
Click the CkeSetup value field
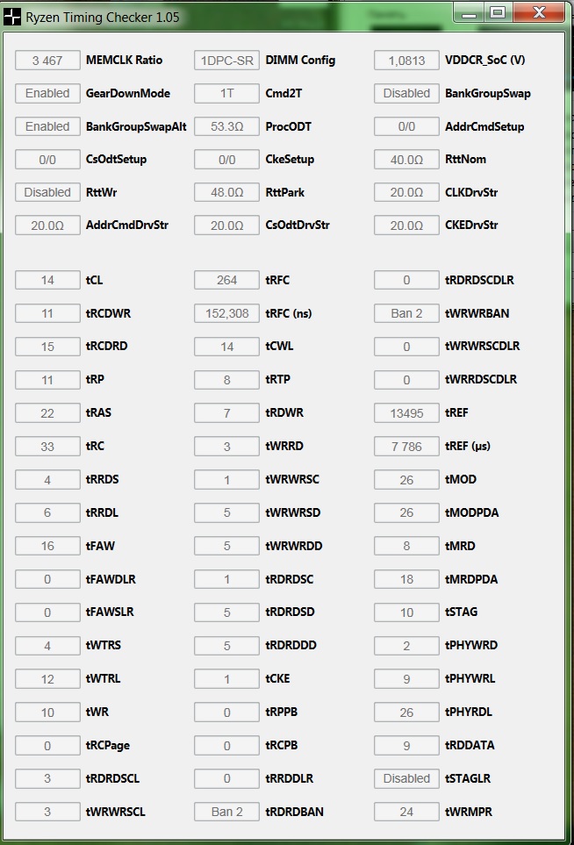click(227, 160)
